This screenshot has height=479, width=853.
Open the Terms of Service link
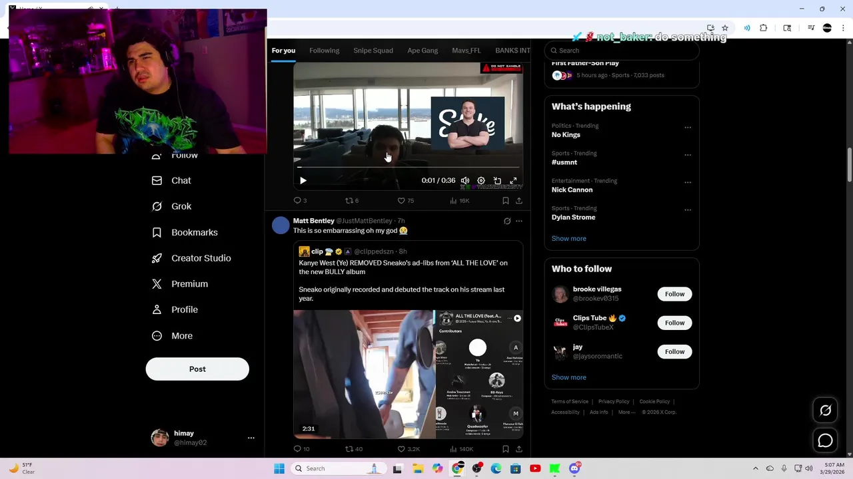(570, 402)
